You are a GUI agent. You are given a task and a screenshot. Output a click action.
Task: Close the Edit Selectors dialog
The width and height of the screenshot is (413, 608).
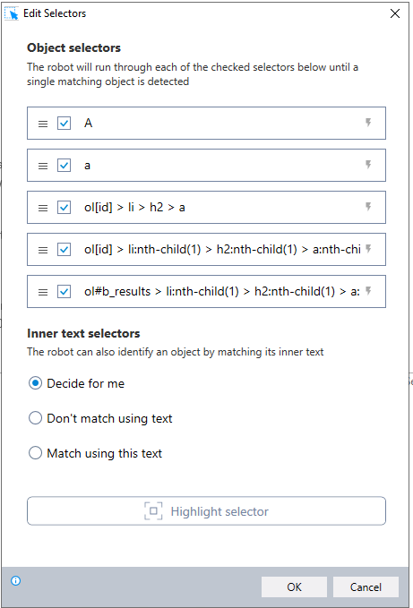click(395, 13)
